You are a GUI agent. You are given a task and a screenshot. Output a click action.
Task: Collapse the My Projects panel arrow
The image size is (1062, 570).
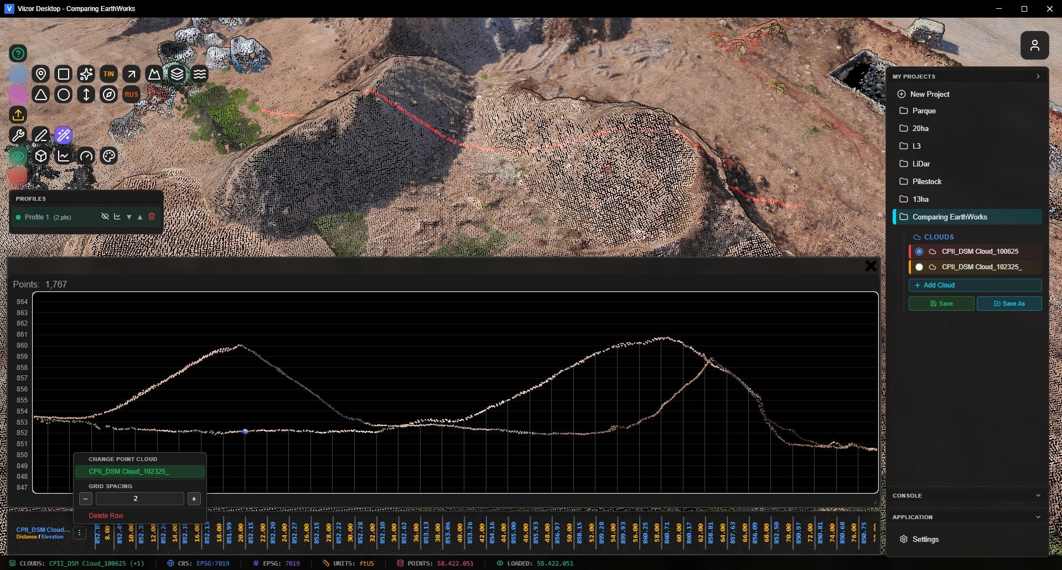[1038, 76]
